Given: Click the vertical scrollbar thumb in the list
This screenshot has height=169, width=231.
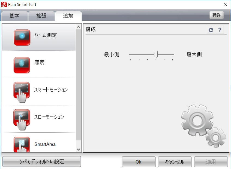Looking at the screenshot, I should tap(79, 85).
